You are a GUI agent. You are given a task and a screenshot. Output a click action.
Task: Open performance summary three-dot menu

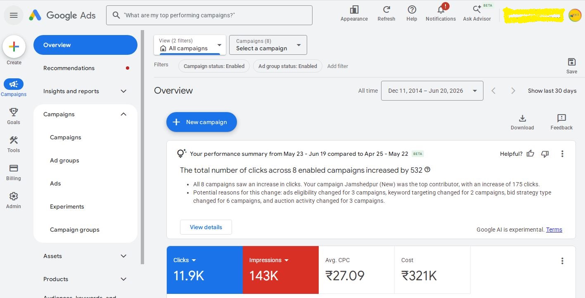(562, 154)
